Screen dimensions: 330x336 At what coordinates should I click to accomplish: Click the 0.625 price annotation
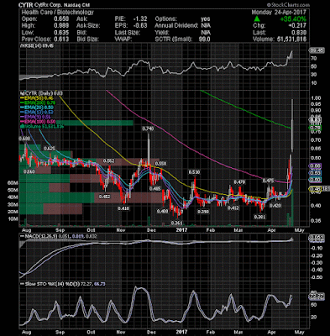point(49,149)
